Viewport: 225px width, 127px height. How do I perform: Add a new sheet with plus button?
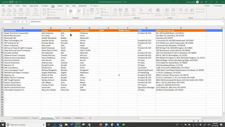pyautogui.click(x=90, y=118)
